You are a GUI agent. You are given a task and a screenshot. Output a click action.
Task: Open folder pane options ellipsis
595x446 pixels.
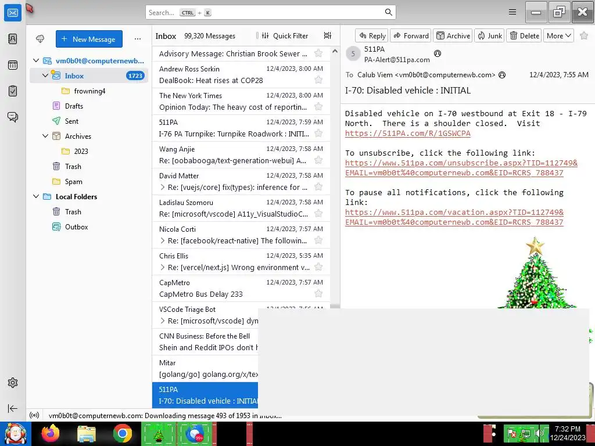pyautogui.click(x=138, y=39)
